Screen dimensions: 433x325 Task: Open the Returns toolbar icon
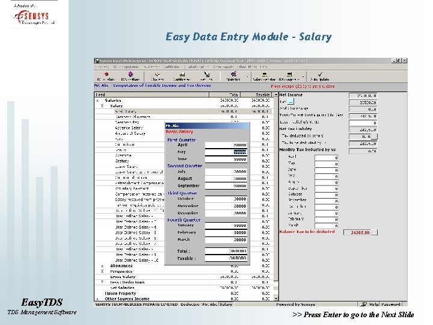pyautogui.click(x=206, y=76)
